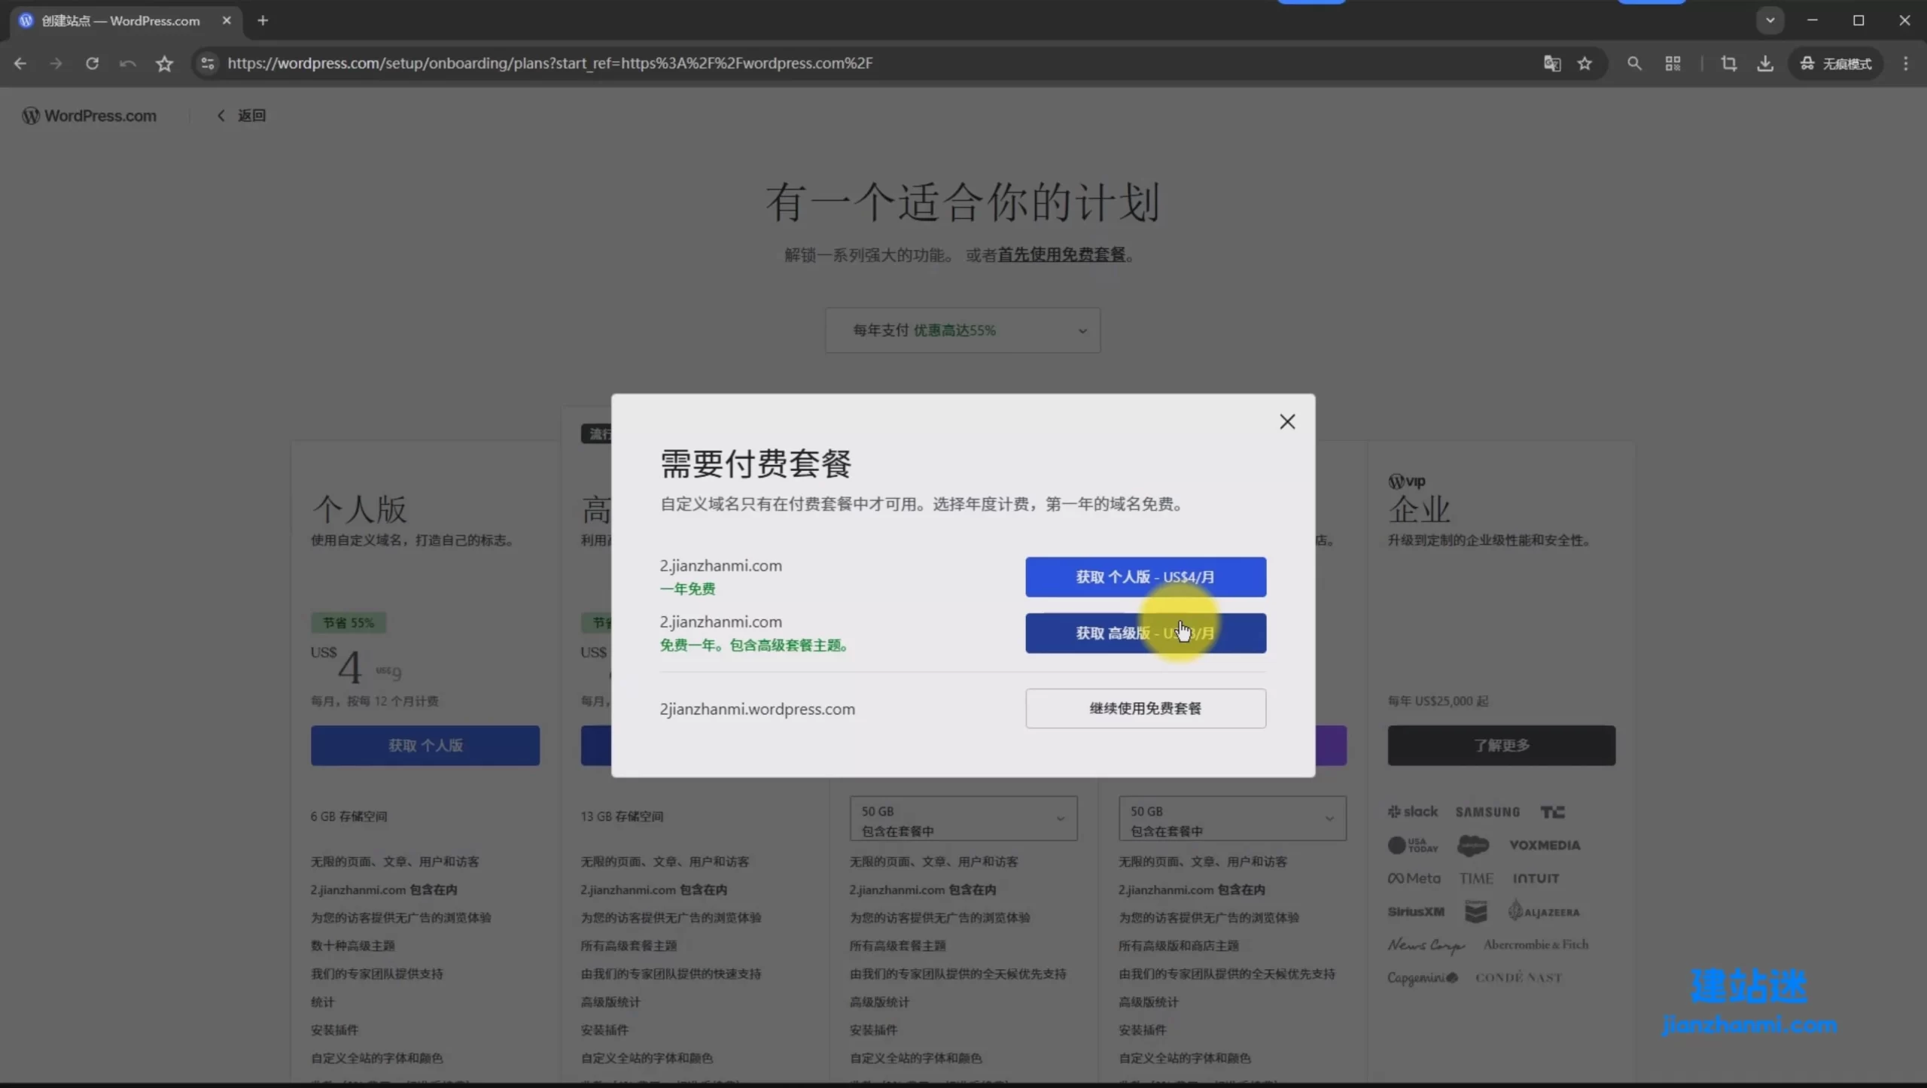1927x1088 pixels.
Task: Open the browser downloads icon
Action: coord(1764,63)
